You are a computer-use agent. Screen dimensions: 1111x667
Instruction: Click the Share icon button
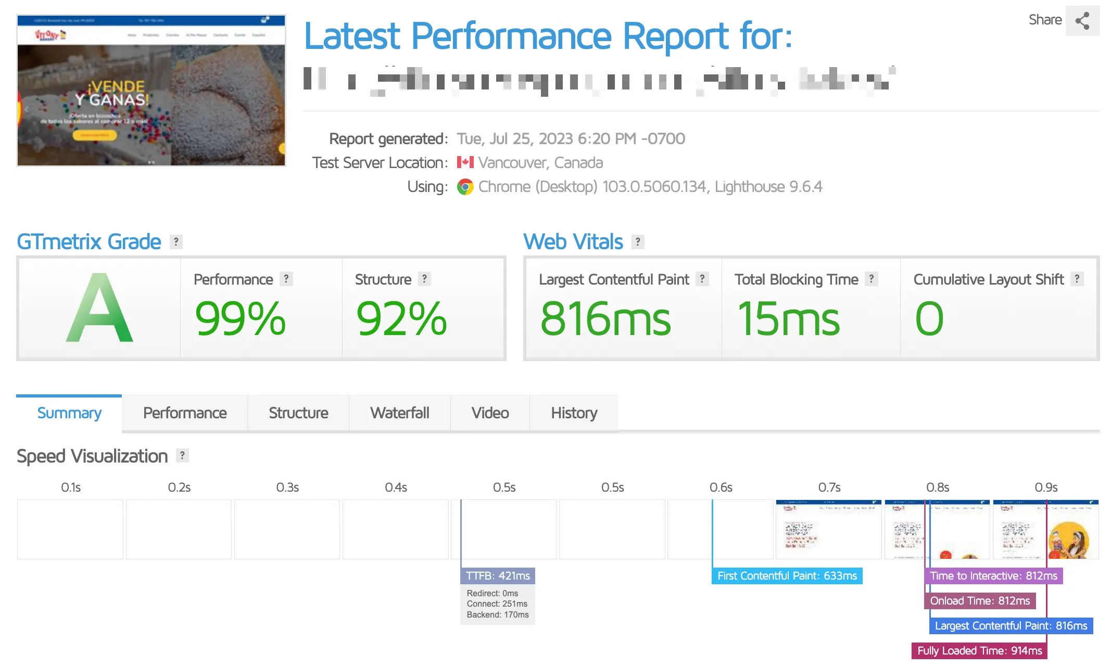pyautogui.click(x=1082, y=21)
